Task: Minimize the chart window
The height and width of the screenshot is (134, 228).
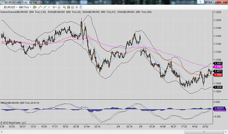Action: [x=208, y=2]
